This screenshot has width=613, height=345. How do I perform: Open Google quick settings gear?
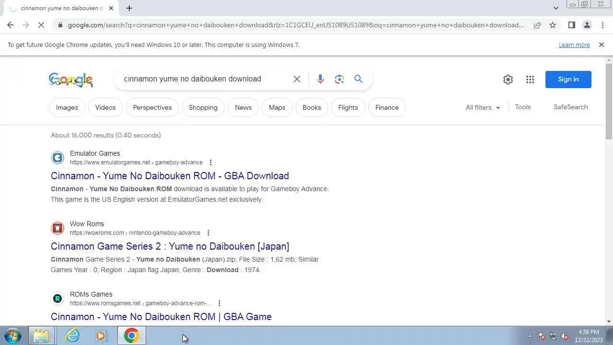tap(508, 80)
